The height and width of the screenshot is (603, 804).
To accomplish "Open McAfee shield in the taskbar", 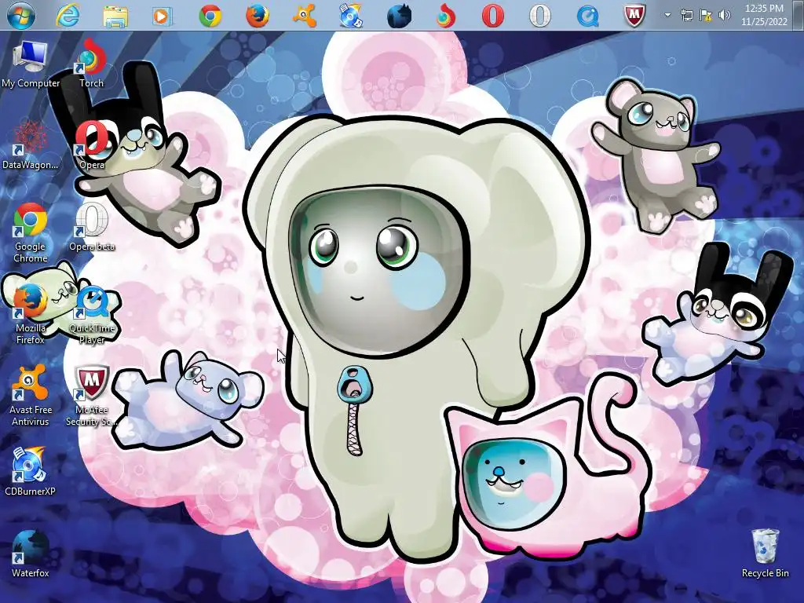I will tap(634, 16).
